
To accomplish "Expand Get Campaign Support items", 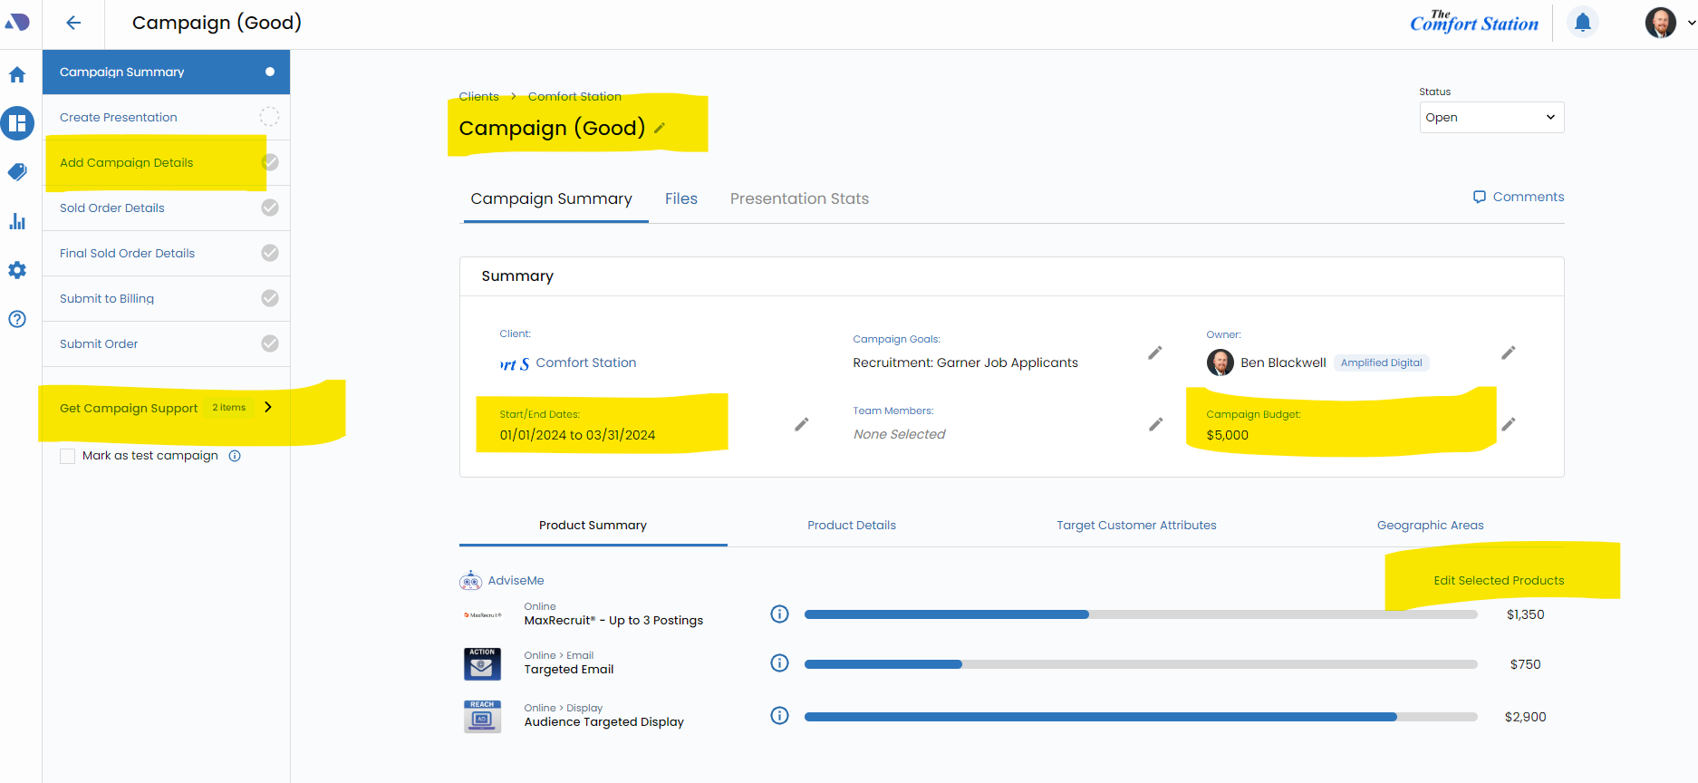I will coord(267,407).
